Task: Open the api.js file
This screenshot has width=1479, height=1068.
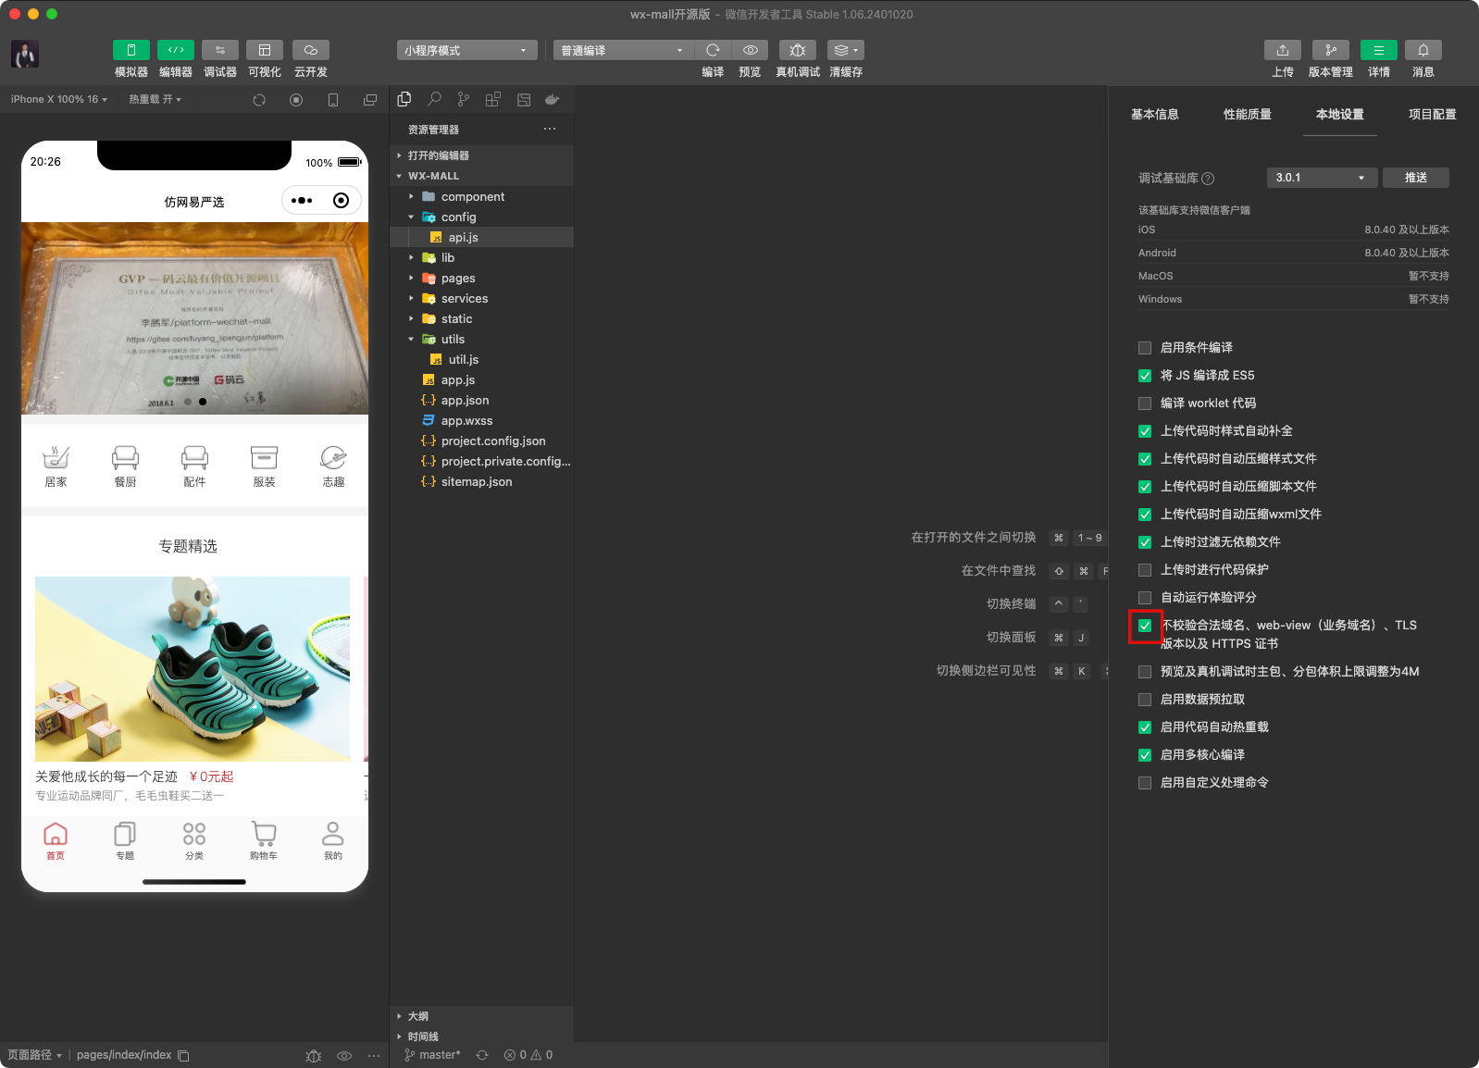Action: point(481,237)
